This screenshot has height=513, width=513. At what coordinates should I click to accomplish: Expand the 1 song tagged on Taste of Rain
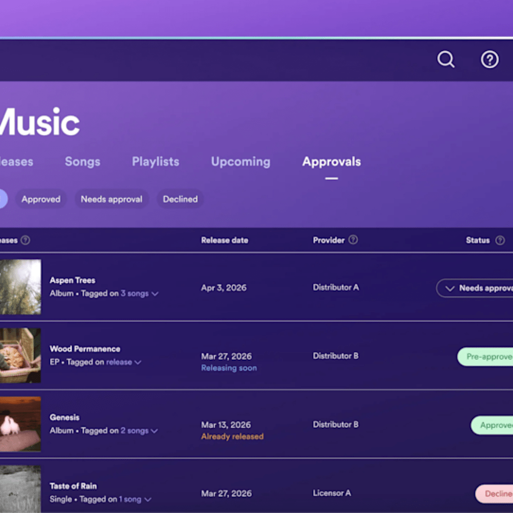point(132,499)
